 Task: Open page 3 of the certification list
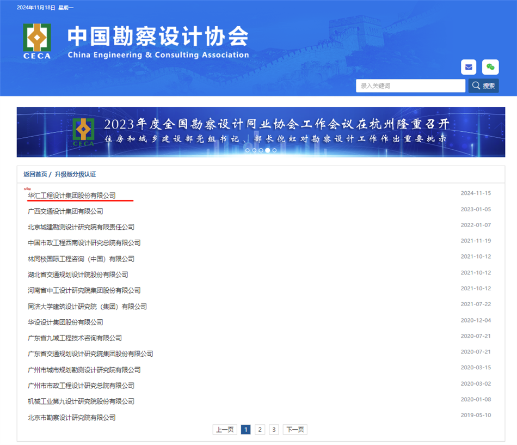(273, 429)
